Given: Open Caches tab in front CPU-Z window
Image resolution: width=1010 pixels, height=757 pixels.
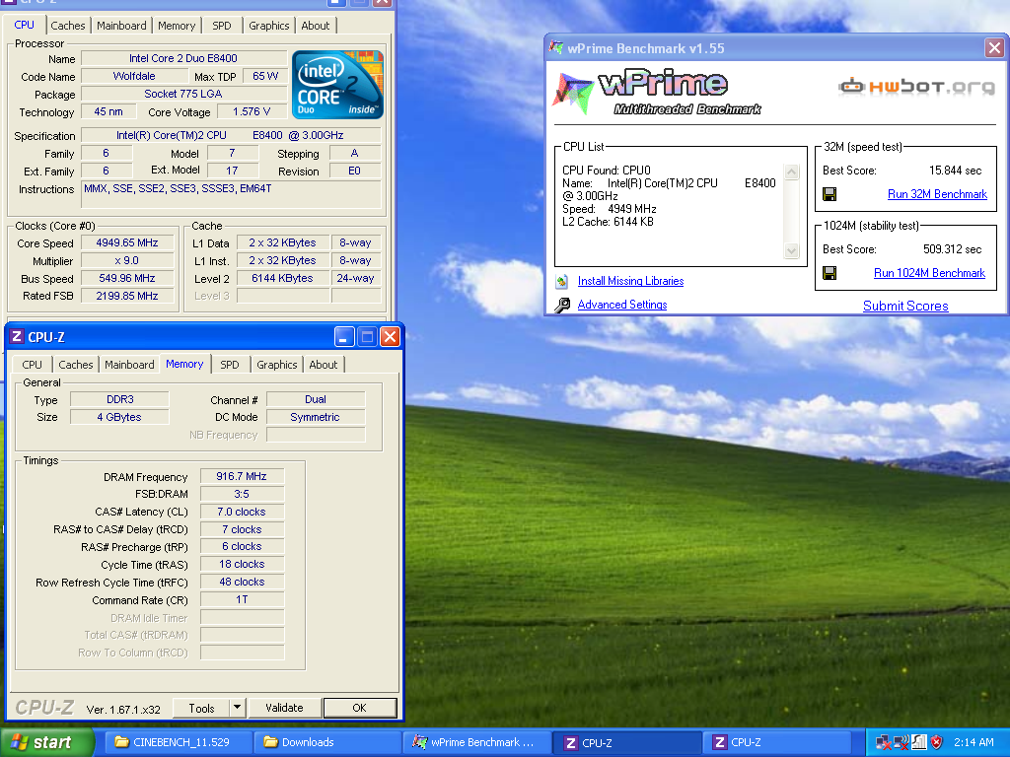Looking at the screenshot, I should 75,365.
